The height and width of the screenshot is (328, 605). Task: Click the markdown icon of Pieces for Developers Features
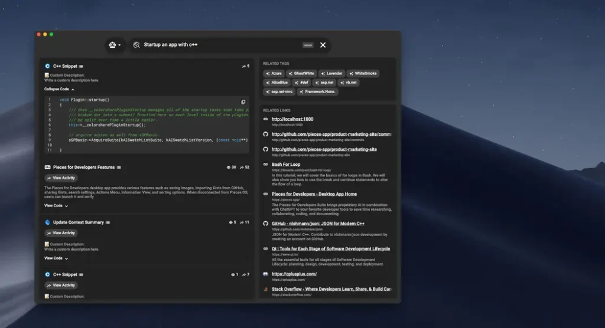pos(47,168)
